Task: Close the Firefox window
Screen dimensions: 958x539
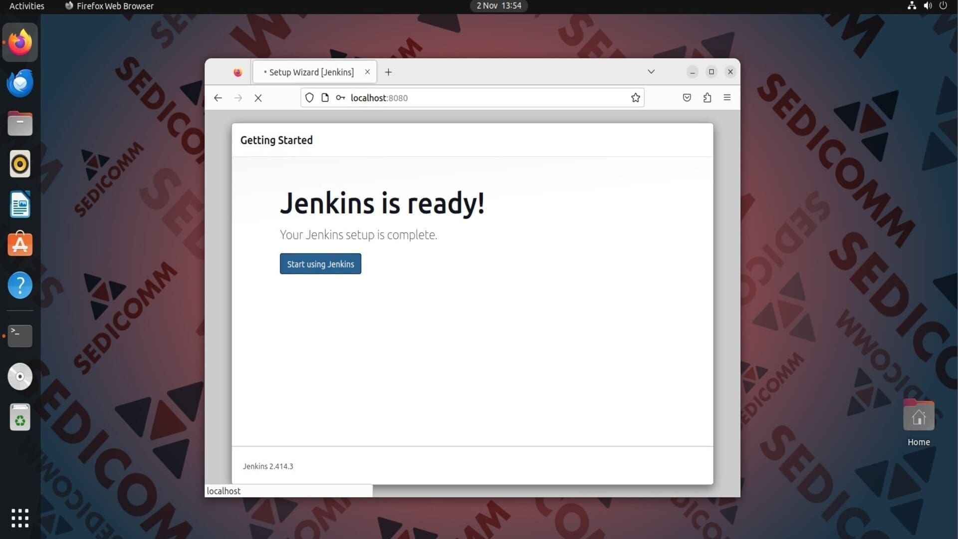Action: [x=730, y=72]
